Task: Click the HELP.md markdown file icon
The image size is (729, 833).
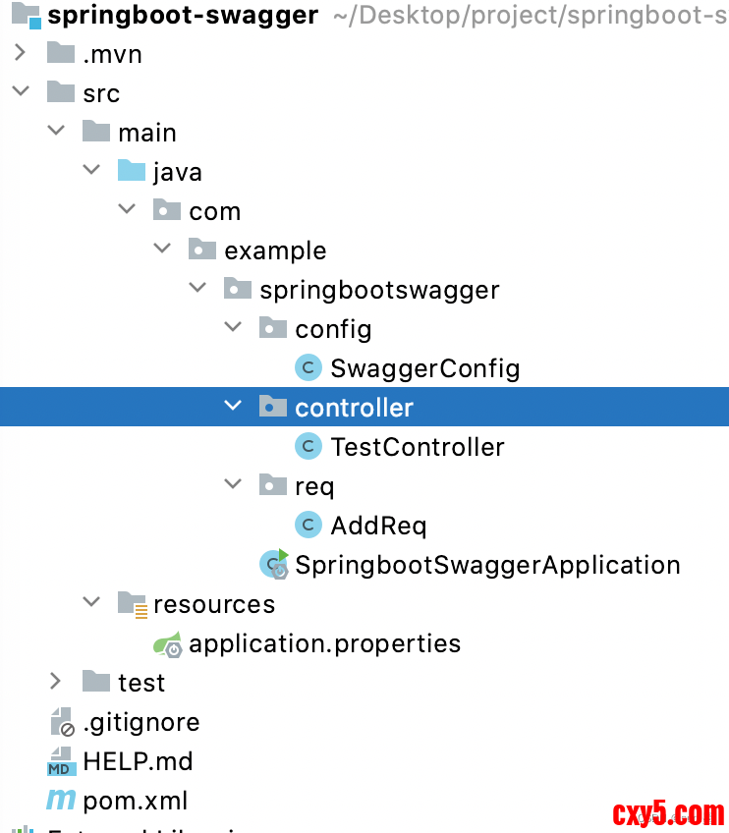Action: click(x=61, y=761)
